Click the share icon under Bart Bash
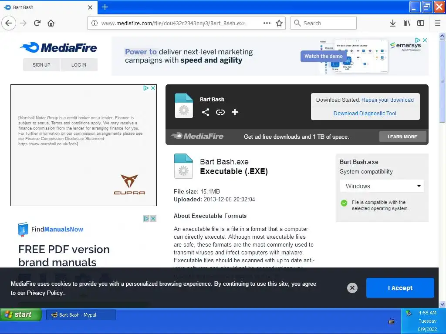446x334 pixels. coord(206,112)
